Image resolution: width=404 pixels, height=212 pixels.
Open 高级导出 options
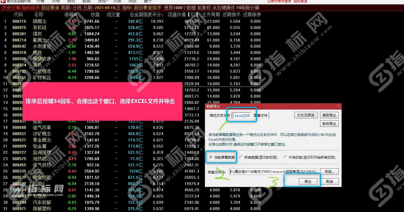point(329,115)
